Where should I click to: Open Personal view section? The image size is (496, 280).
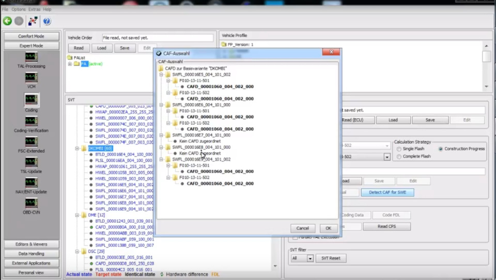pyautogui.click(x=32, y=273)
